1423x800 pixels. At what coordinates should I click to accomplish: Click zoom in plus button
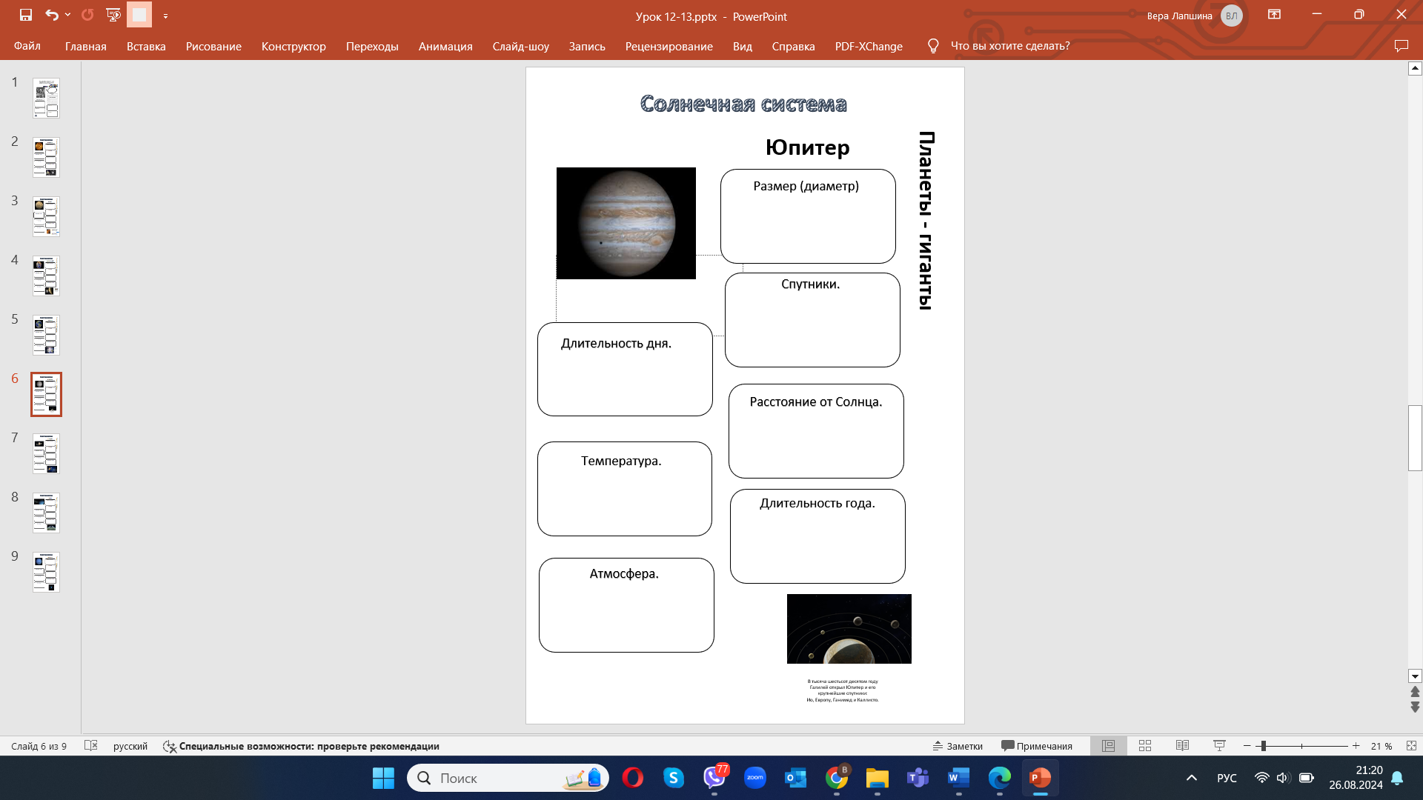[x=1356, y=746]
